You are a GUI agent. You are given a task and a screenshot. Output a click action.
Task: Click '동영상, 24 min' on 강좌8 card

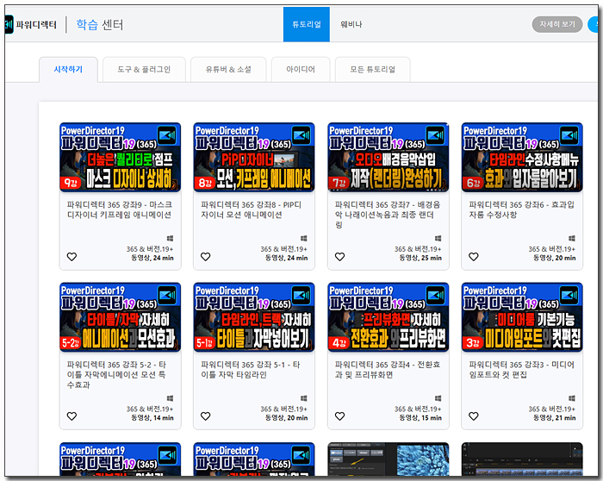tap(286, 258)
